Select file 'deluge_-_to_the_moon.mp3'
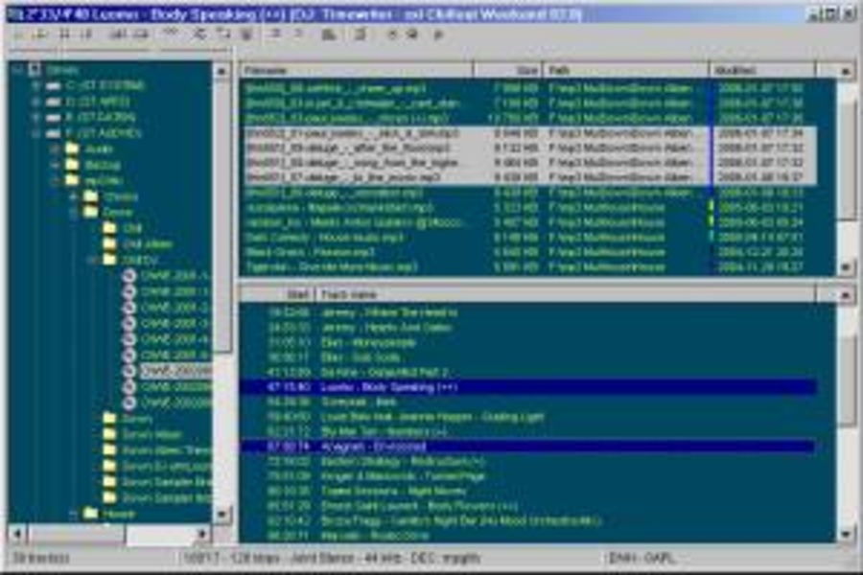The image size is (863, 575). [x=528, y=177]
